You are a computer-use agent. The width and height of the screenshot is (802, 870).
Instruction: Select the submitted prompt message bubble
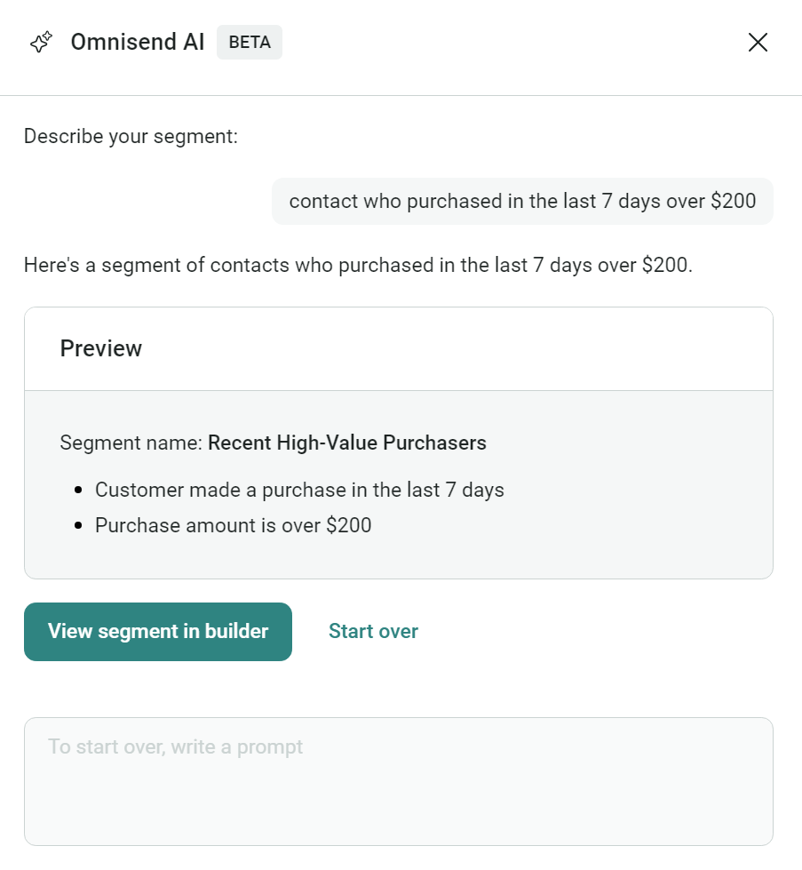click(522, 201)
